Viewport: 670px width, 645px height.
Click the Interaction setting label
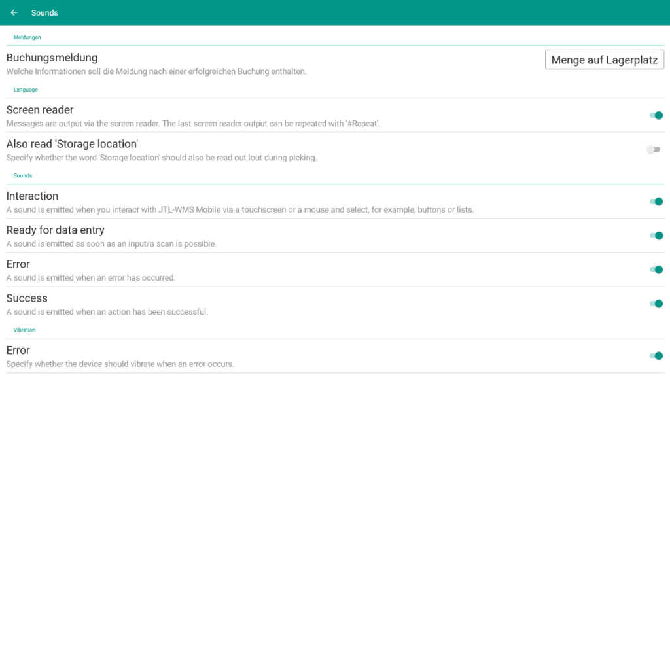pos(32,196)
